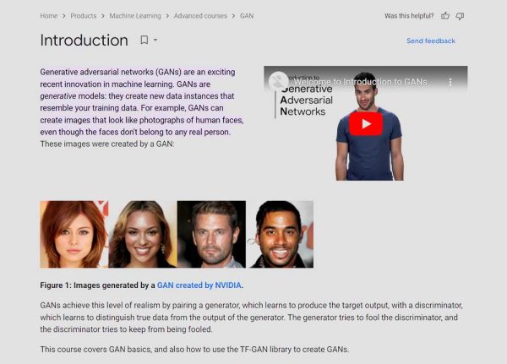Click 'These images were created by a GAN:' text
The image size is (507, 364).
point(107,144)
